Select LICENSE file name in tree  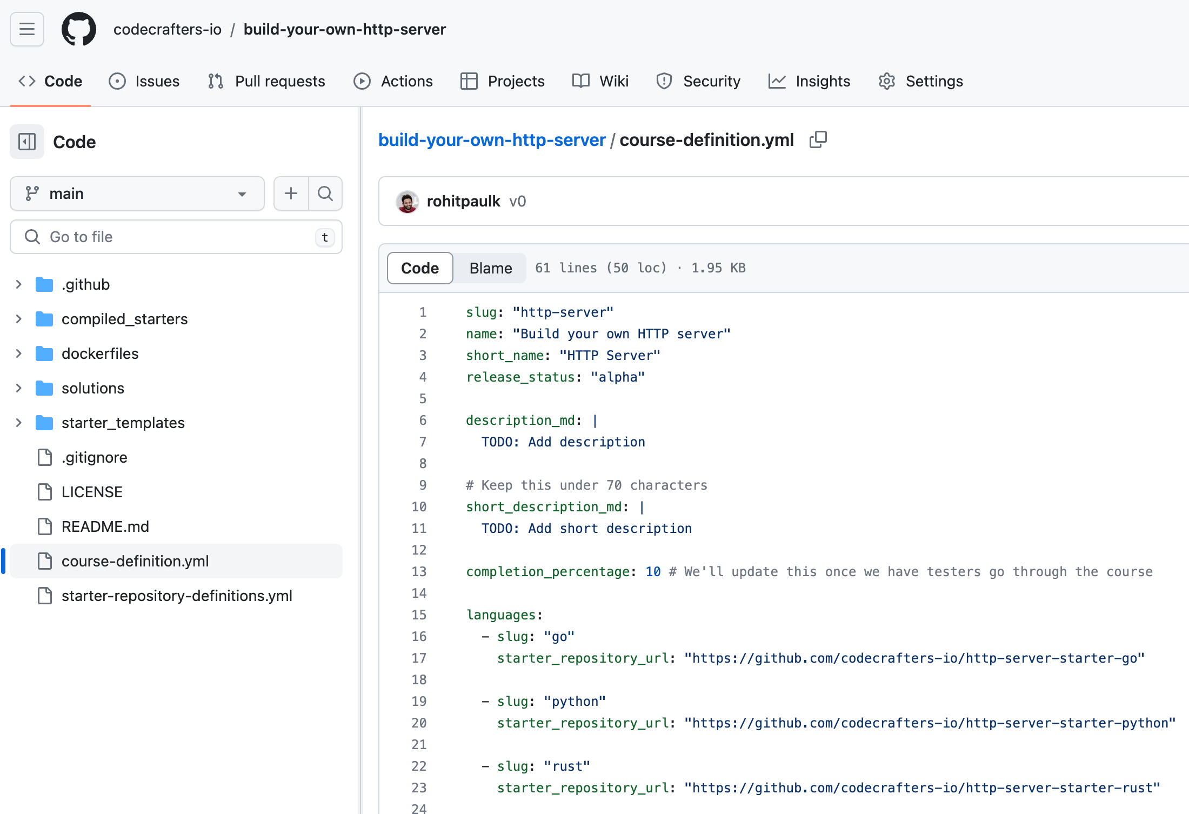point(92,492)
